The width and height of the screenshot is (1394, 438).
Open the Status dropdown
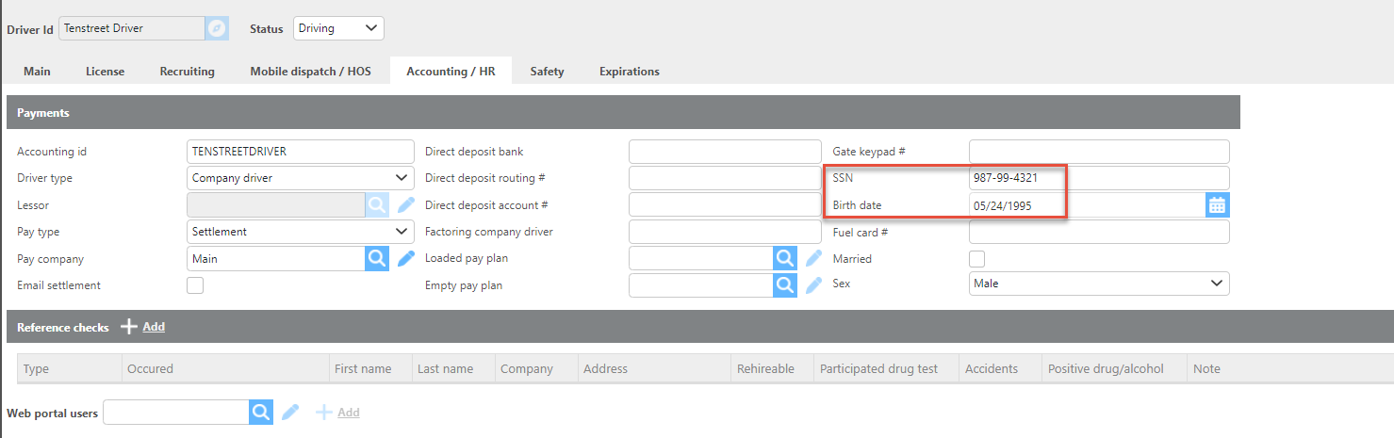(338, 28)
